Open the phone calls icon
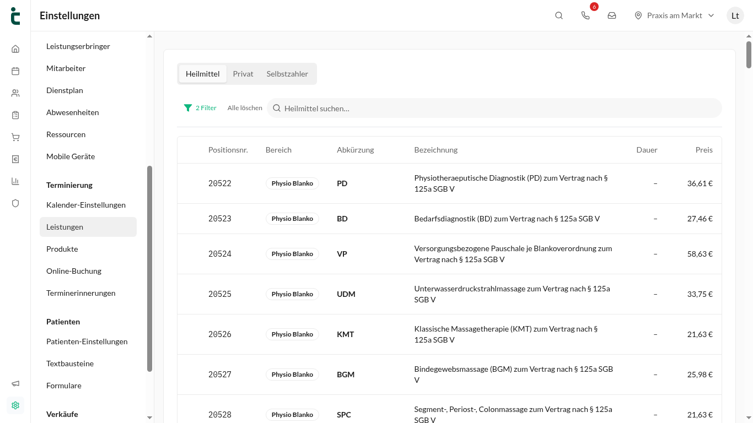The width and height of the screenshot is (753, 423). tap(585, 15)
